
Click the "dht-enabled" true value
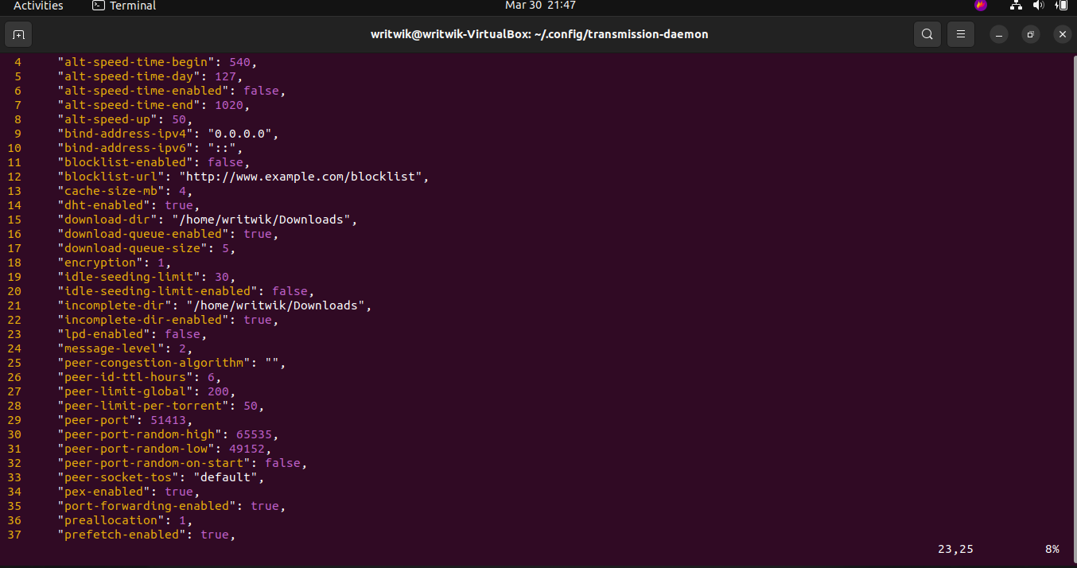coord(178,205)
